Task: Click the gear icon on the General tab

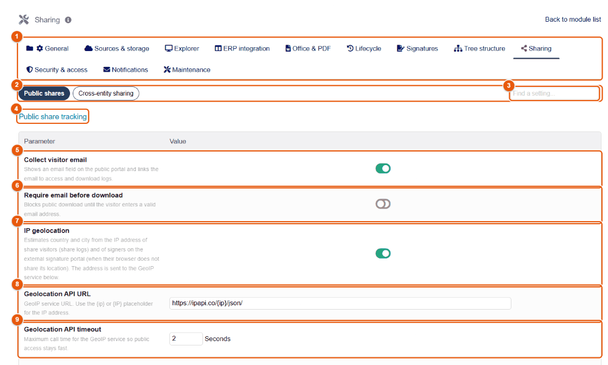Action: 40,48
